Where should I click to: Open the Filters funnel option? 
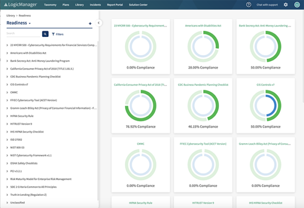58,34
